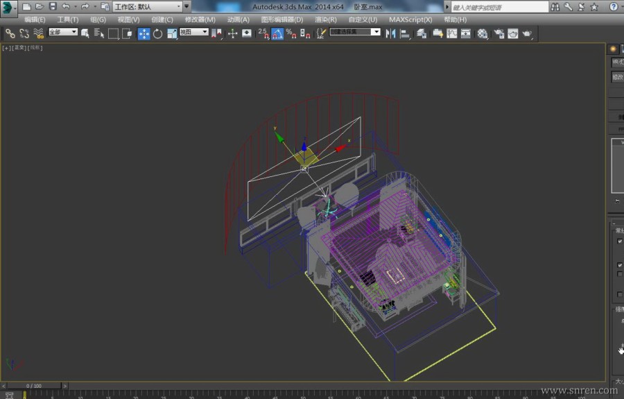Click the viewport [+] label menu
The image size is (624, 399).
[6, 48]
